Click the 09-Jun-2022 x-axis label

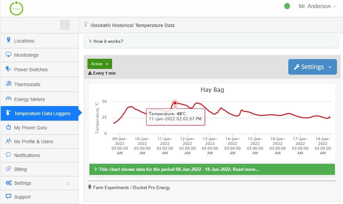click(x=120, y=146)
